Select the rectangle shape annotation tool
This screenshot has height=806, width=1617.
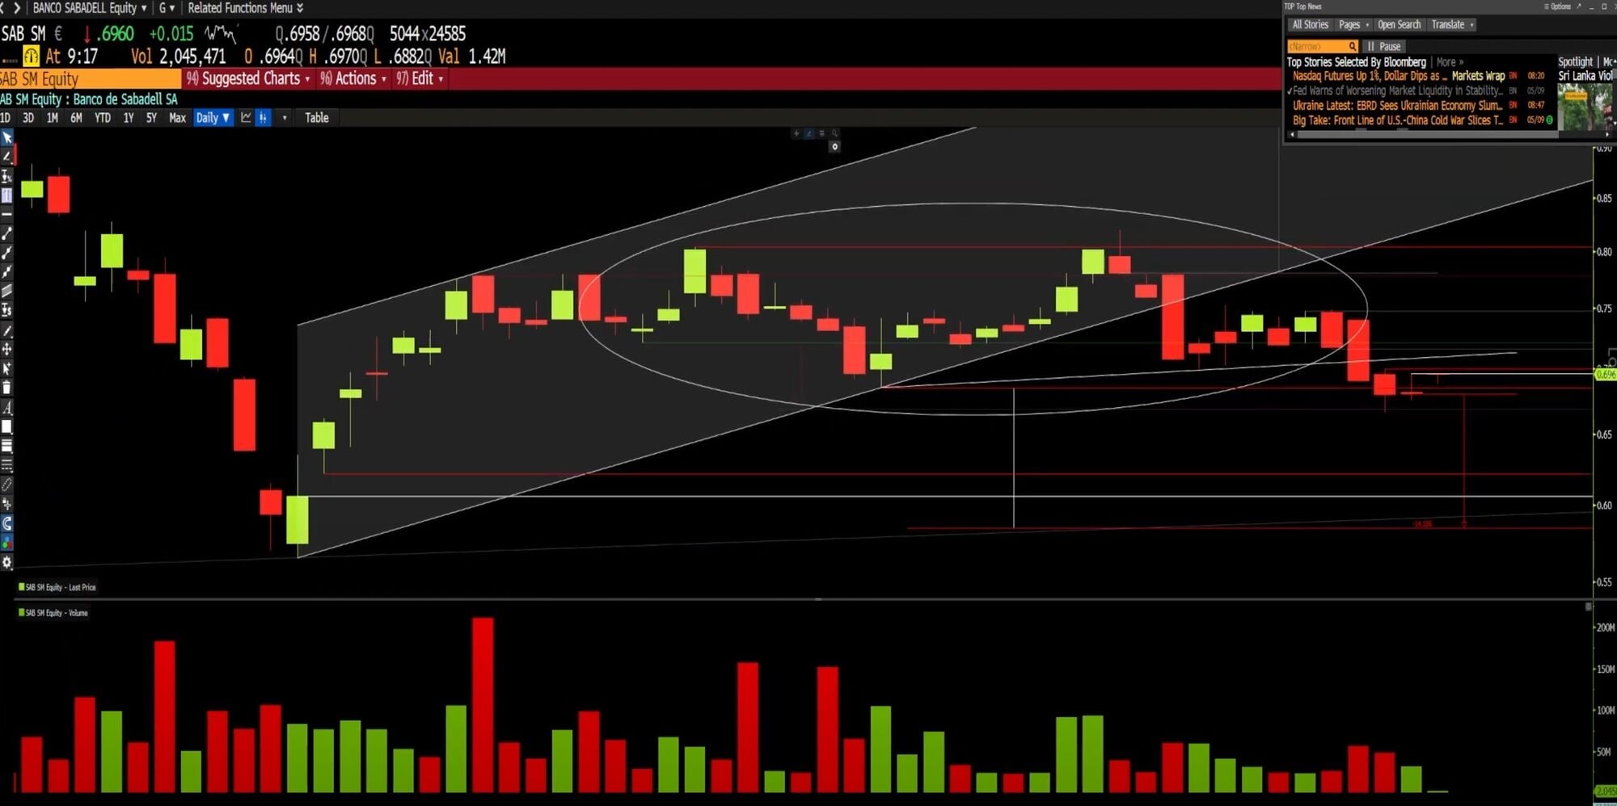coord(7,426)
